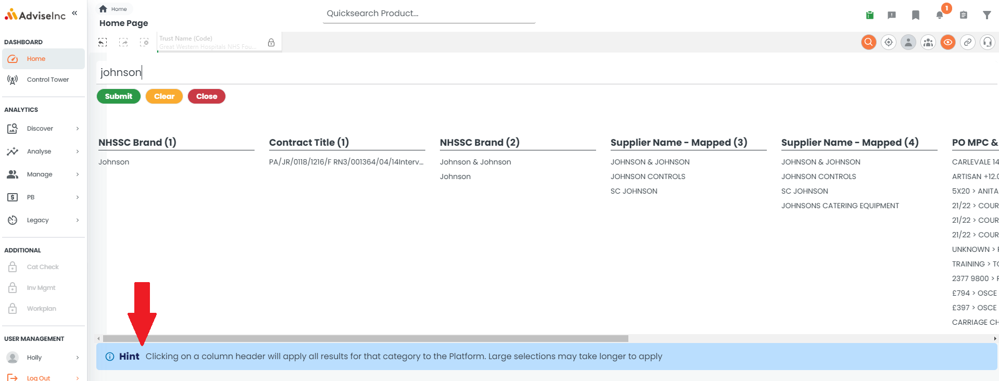Select the PA/JR/0118 contract title result
The image size is (999, 381).
click(x=346, y=162)
